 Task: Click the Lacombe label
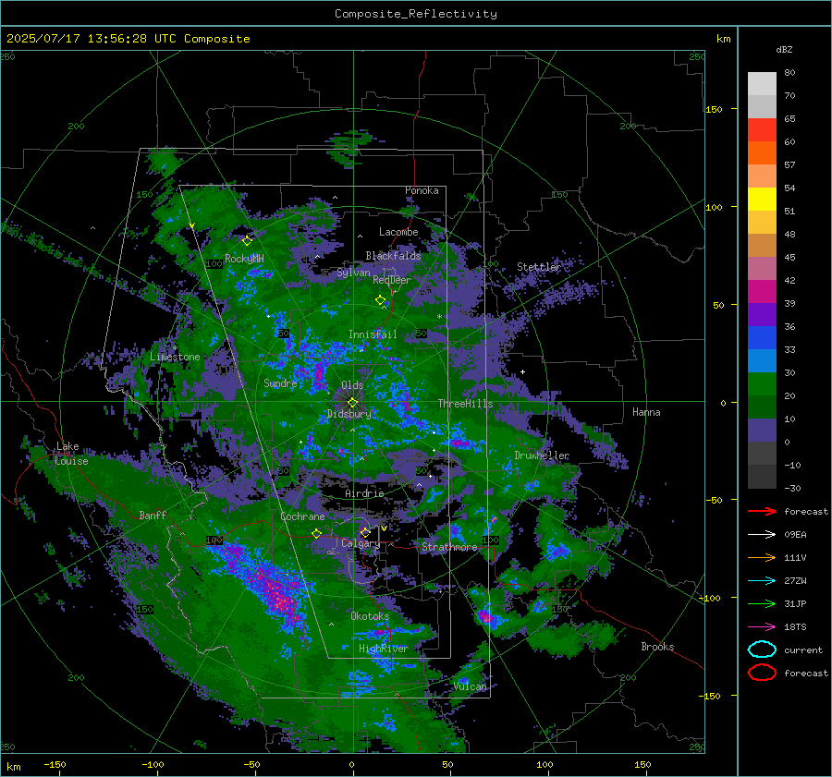click(x=398, y=232)
